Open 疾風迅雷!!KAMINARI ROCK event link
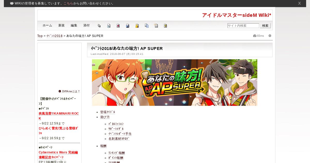The height and width of the screenshot is (163, 310). (59, 116)
